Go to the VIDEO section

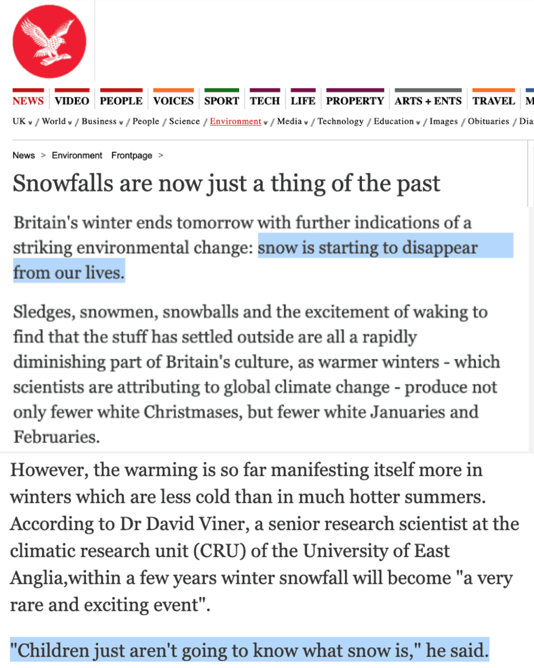pos(72,101)
